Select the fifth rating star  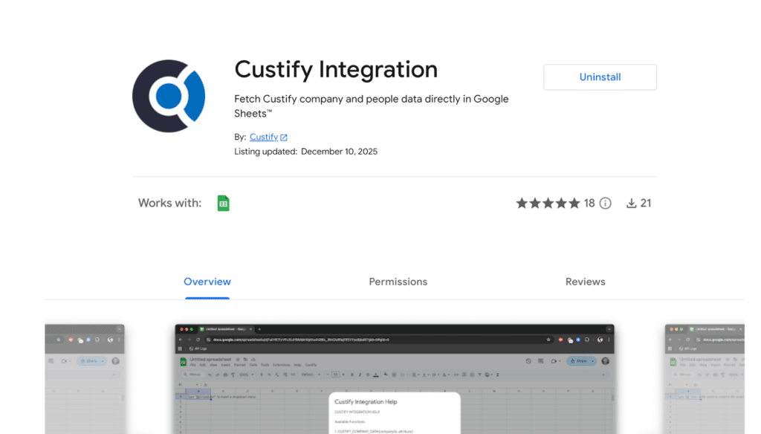[576, 202]
